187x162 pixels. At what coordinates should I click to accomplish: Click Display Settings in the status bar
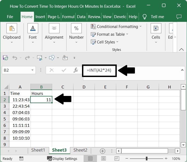pyautogui.click(x=62, y=159)
